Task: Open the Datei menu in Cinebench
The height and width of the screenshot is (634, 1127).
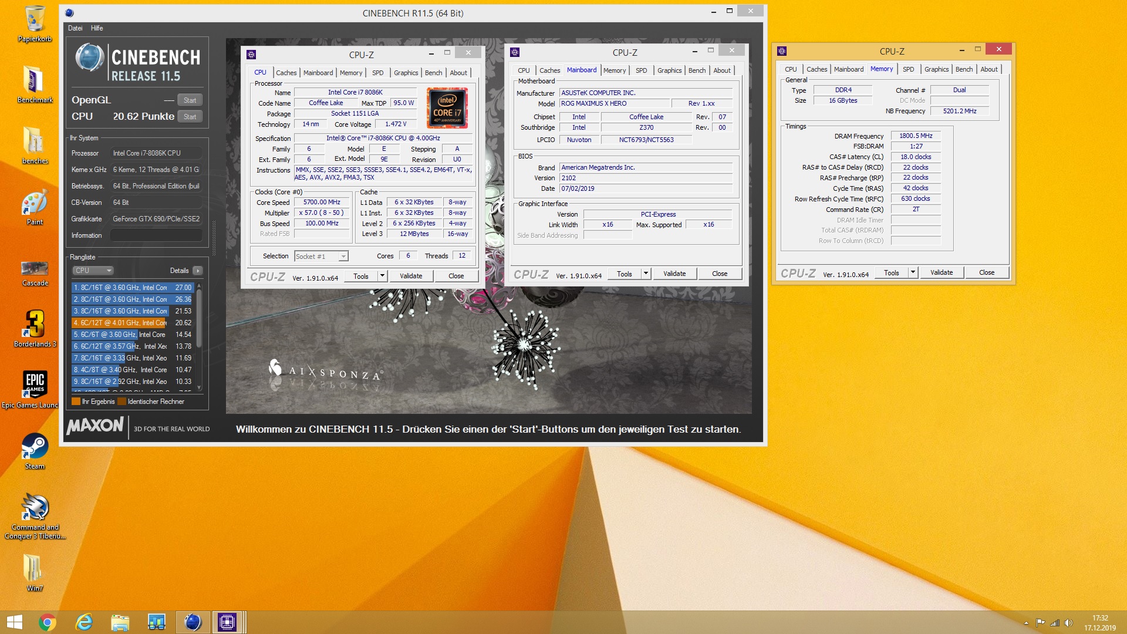Action: 75,28
